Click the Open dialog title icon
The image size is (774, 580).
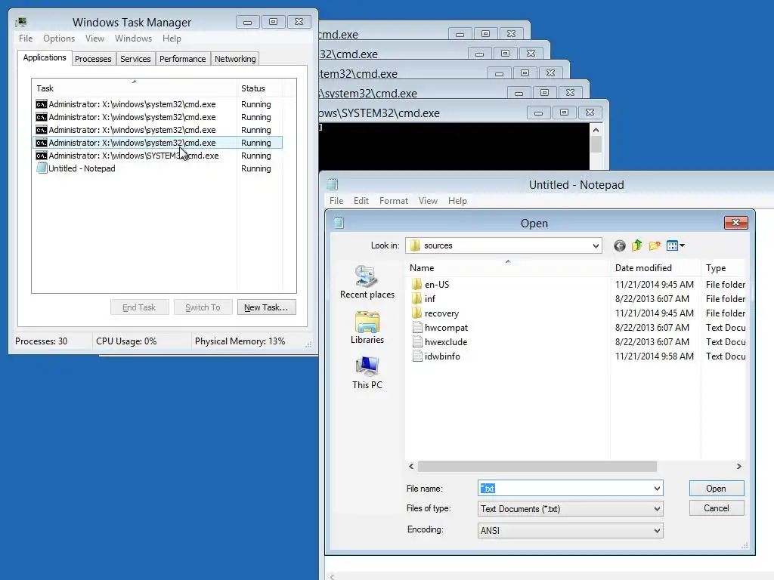pos(339,223)
